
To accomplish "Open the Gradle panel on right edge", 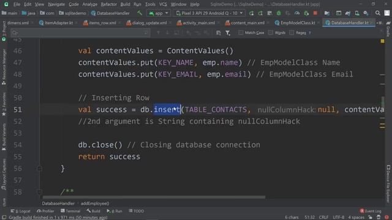I will pyautogui.click(x=388, y=29).
